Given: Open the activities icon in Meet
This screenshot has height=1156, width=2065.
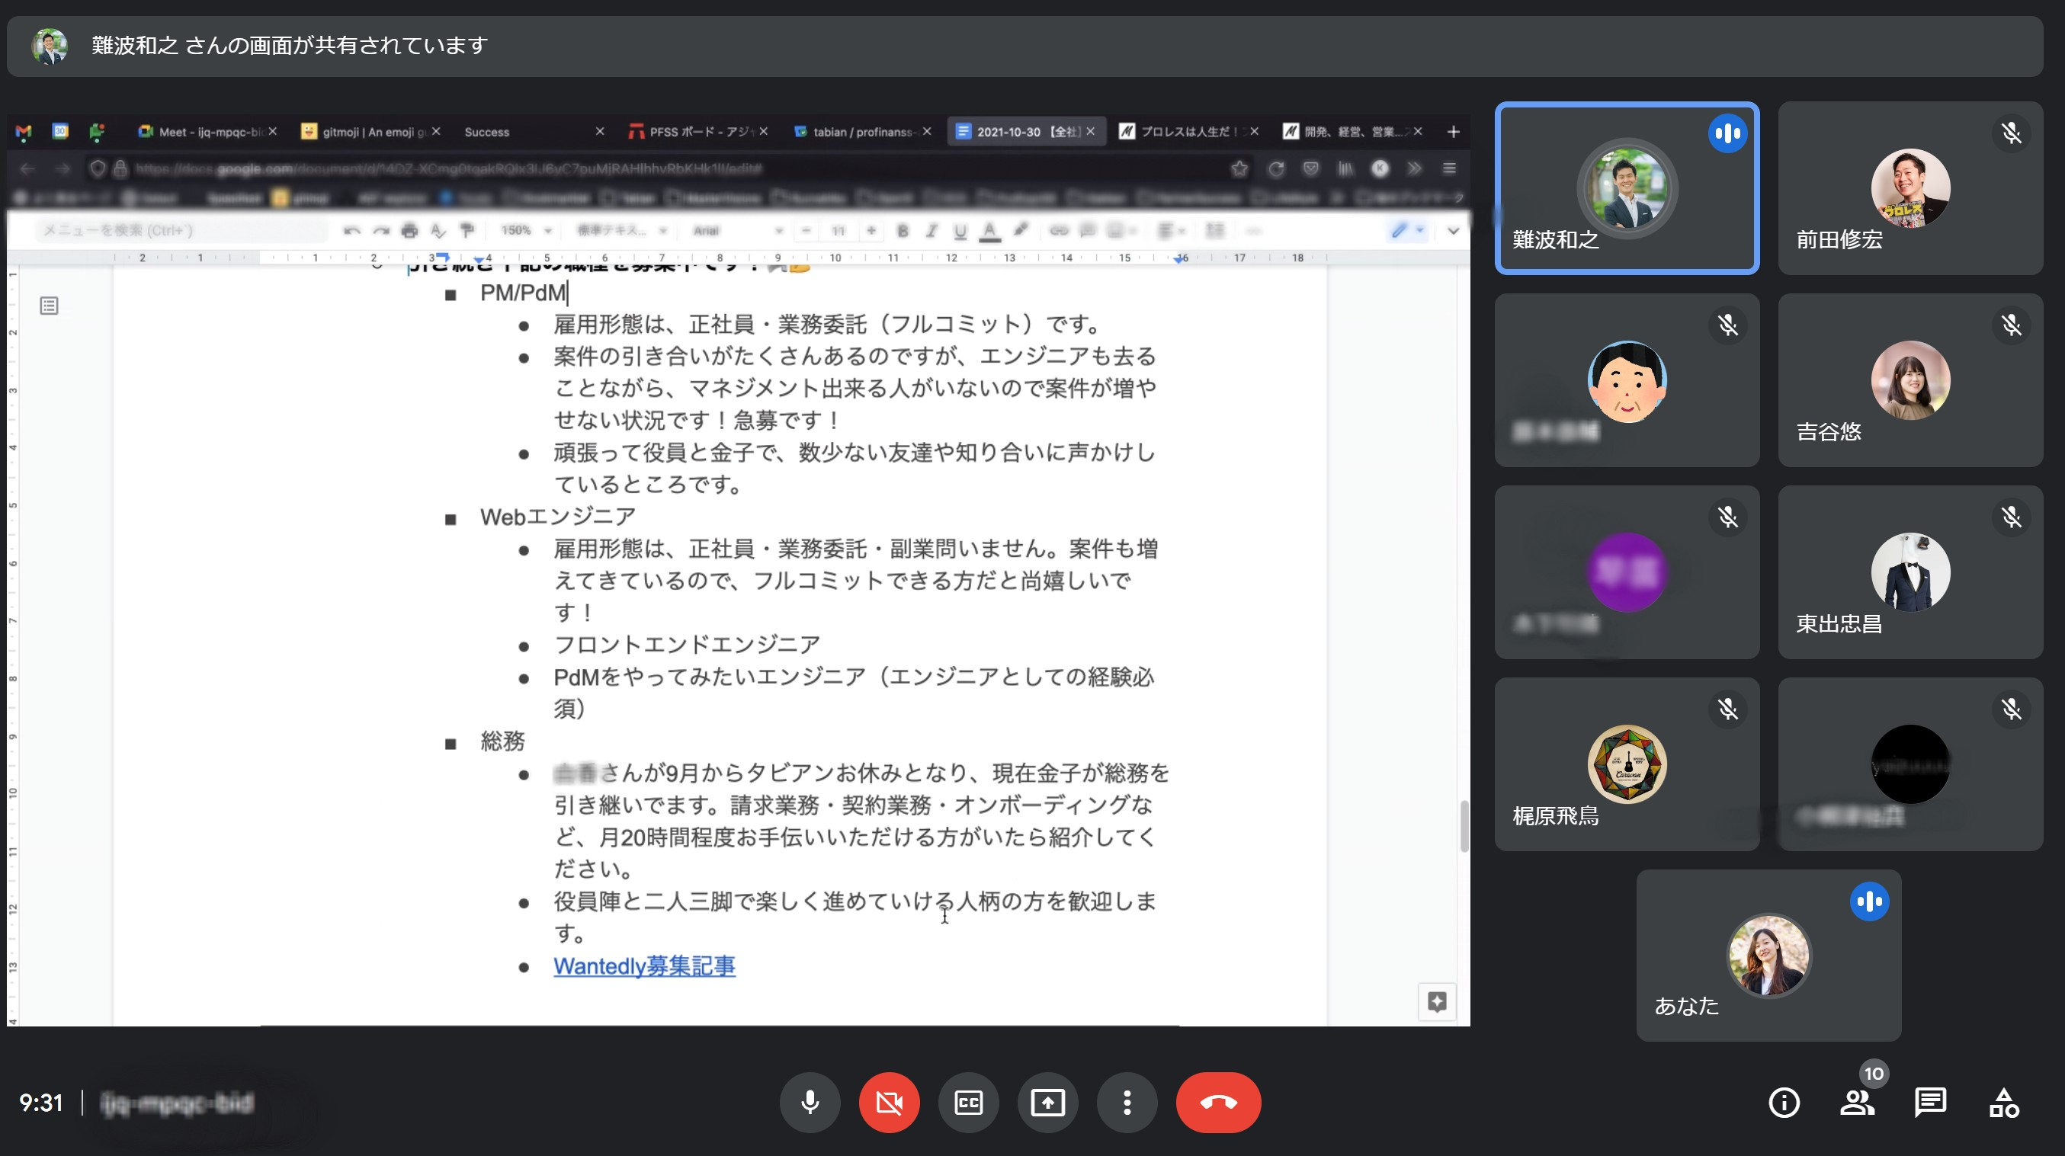Looking at the screenshot, I should pyautogui.click(x=2003, y=1103).
